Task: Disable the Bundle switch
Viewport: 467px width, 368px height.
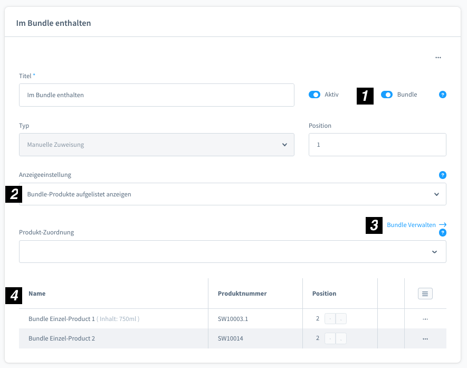Action: point(387,95)
